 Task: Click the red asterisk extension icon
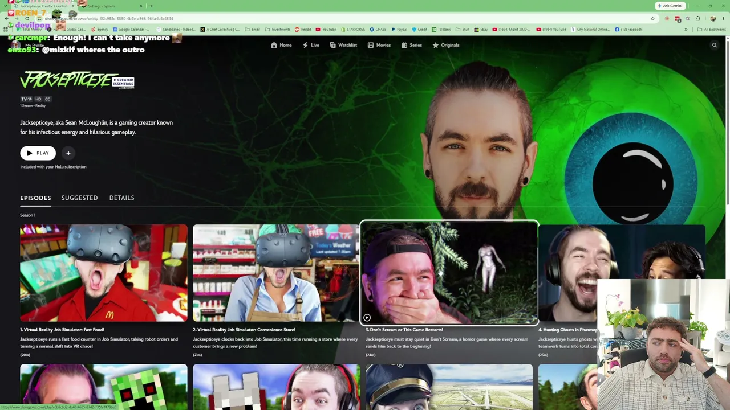667,19
